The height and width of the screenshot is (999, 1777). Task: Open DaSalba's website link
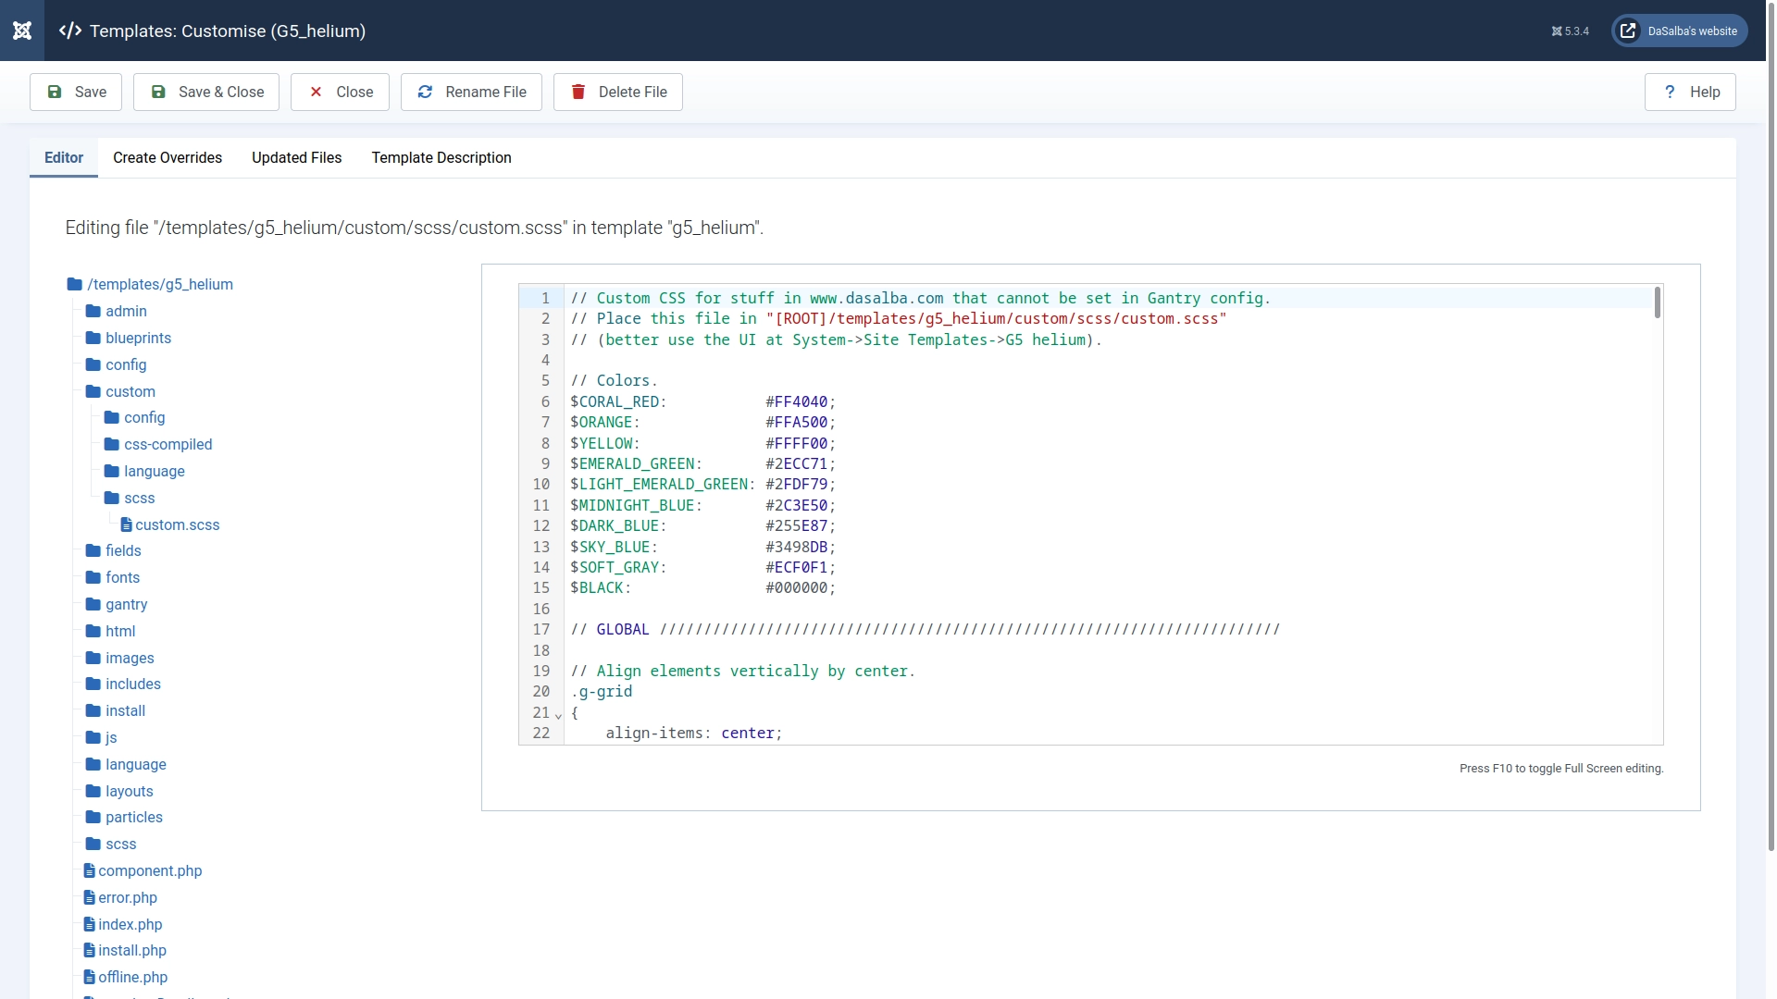click(1692, 31)
